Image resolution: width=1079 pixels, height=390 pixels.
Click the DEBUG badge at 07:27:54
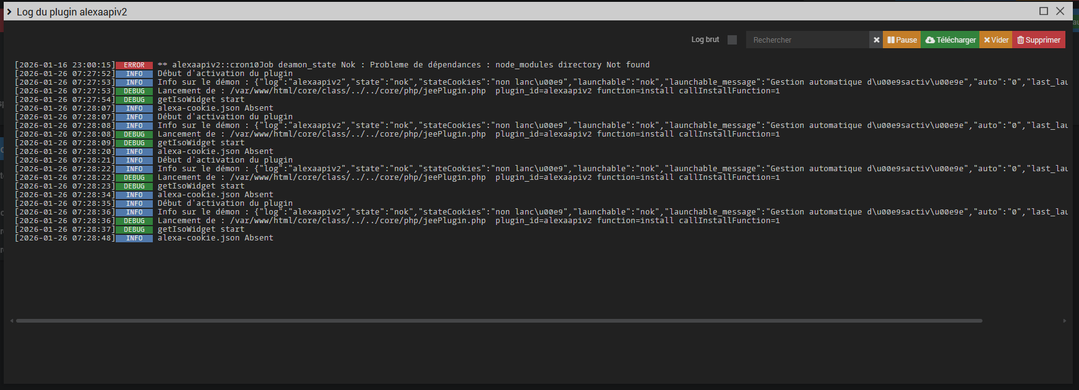pos(134,100)
